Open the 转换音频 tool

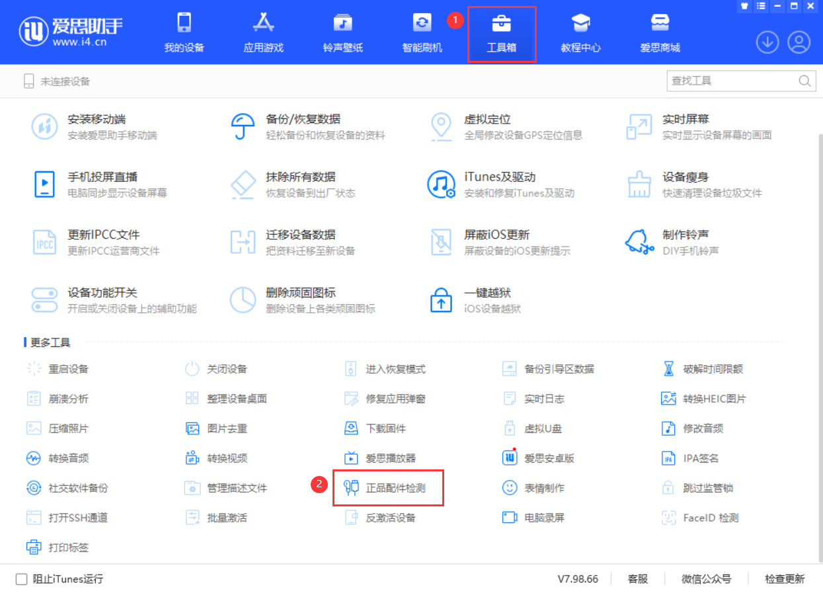point(58,458)
